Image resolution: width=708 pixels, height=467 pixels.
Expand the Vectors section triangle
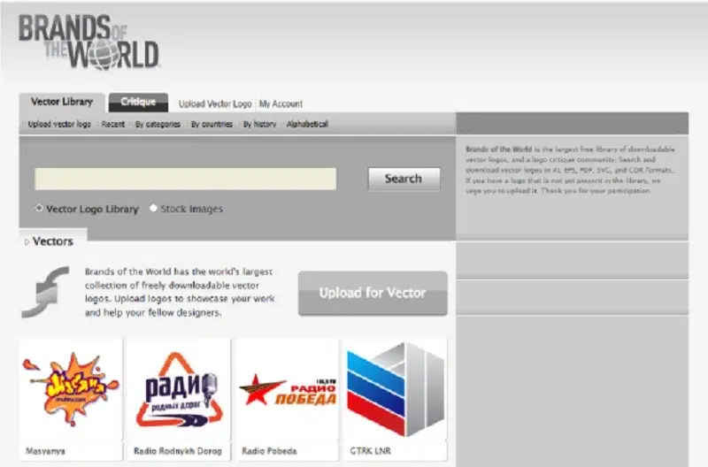27,241
